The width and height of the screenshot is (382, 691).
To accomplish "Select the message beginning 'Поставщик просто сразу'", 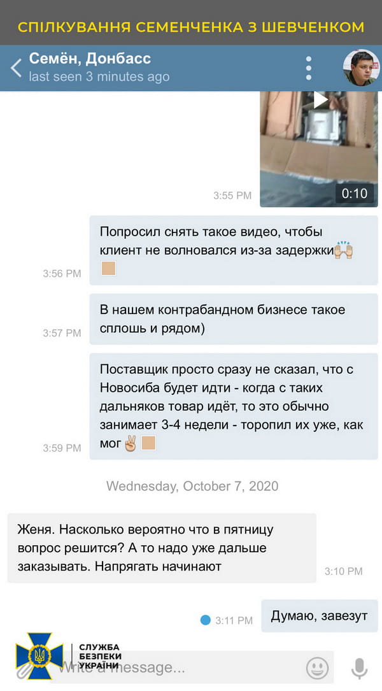I will [x=234, y=406].
